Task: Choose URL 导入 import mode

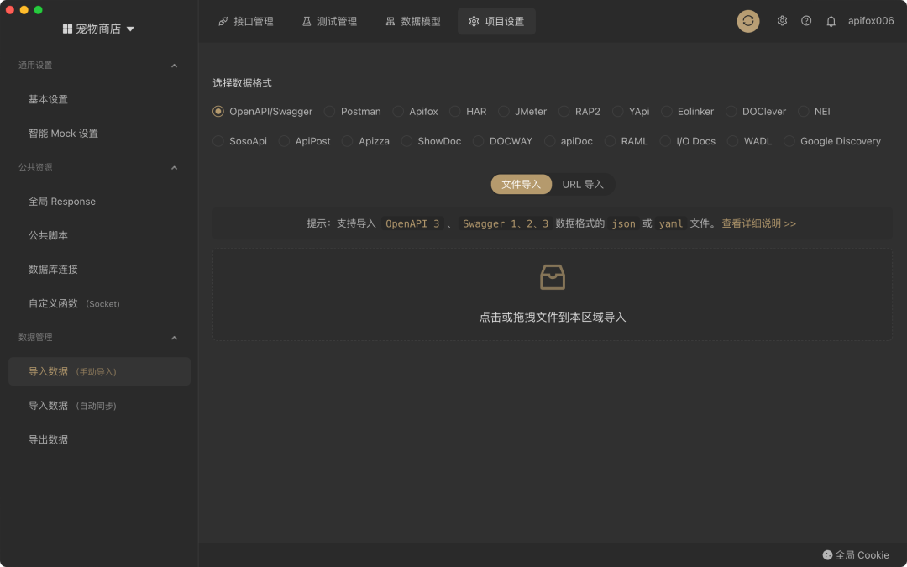Action: (583, 184)
